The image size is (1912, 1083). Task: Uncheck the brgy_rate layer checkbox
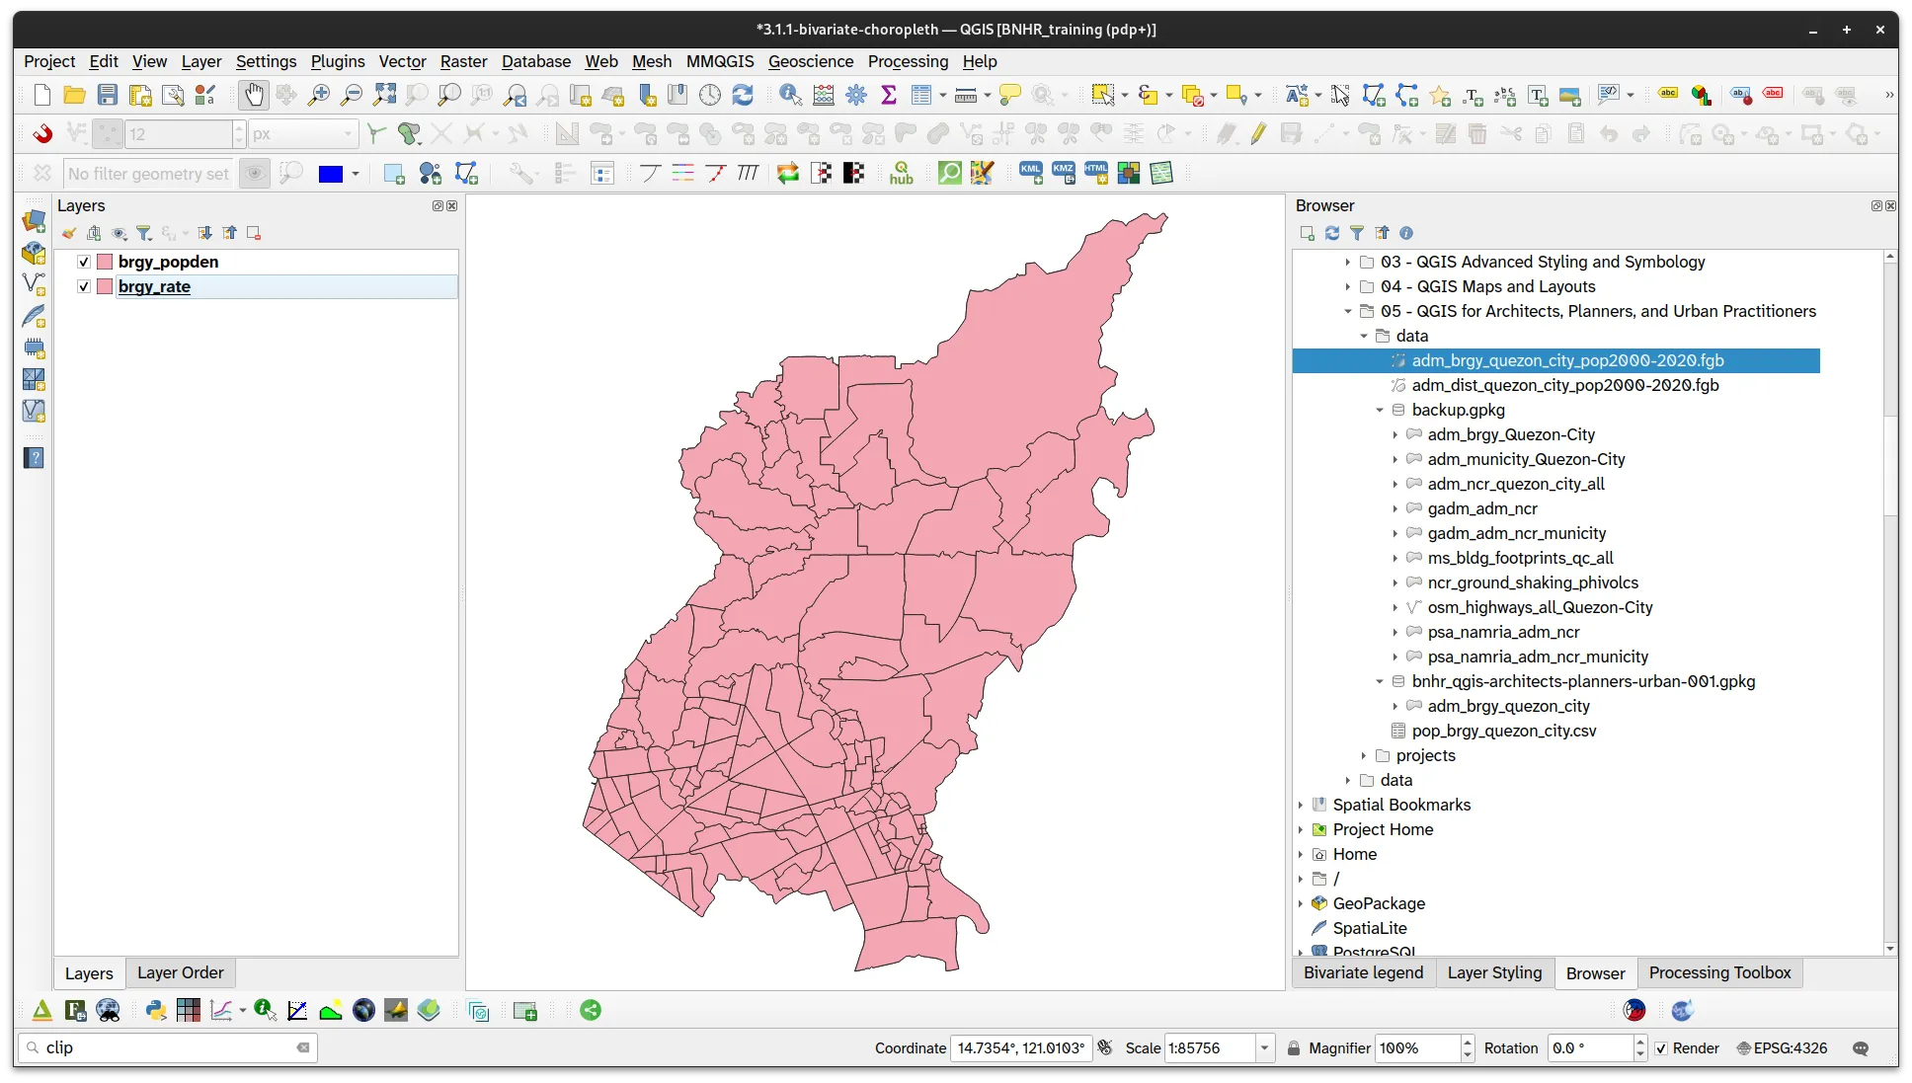tap(84, 286)
